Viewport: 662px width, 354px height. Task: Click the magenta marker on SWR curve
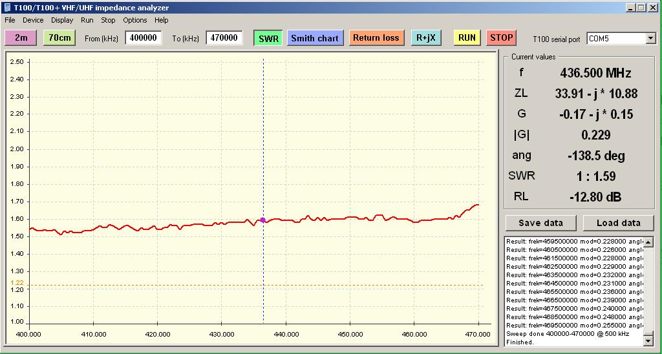coord(262,220)
